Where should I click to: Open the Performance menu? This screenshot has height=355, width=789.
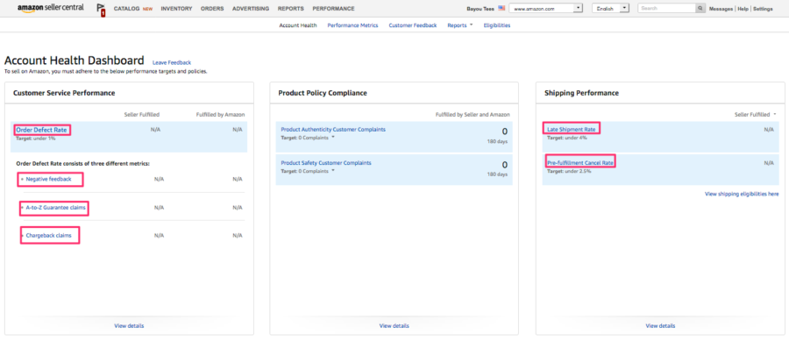pos(333,9)
